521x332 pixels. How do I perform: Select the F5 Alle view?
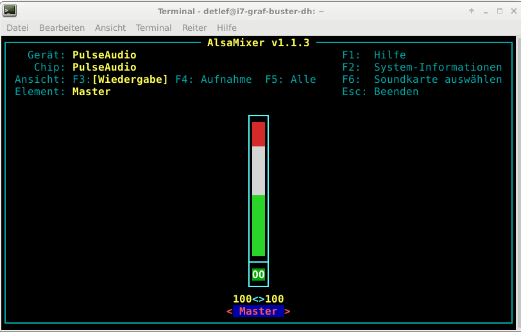coord(291,79)
